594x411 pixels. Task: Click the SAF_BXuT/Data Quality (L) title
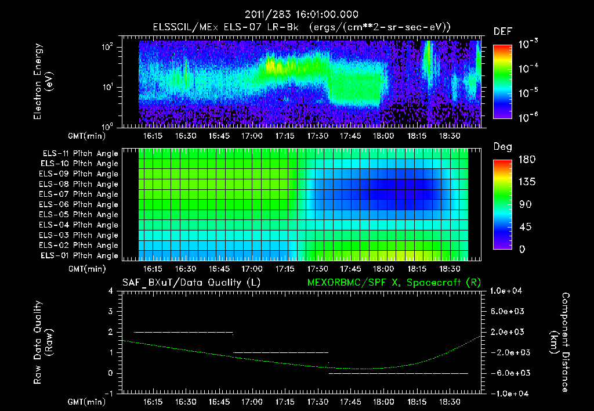pyautogui.click(x=191, y=283)
